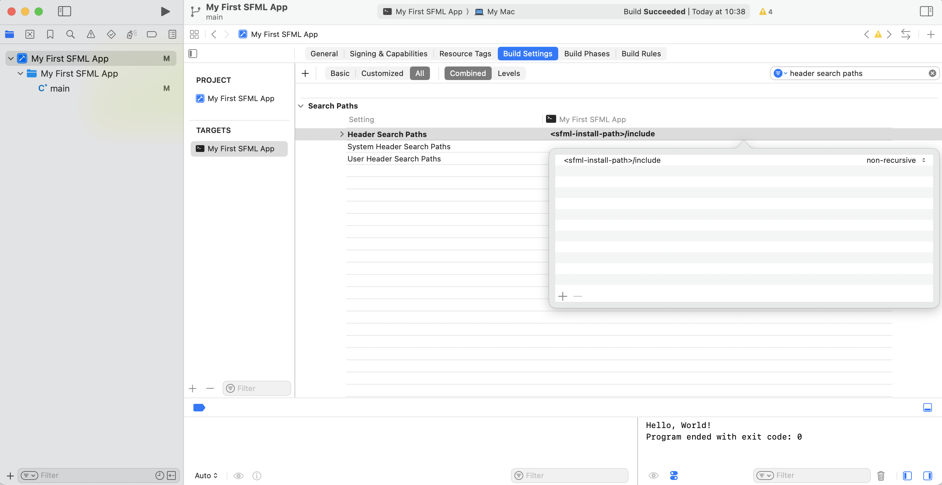Open the Source Control navigator icon
This screenshot has width=942, height=485.
(30, 34)
